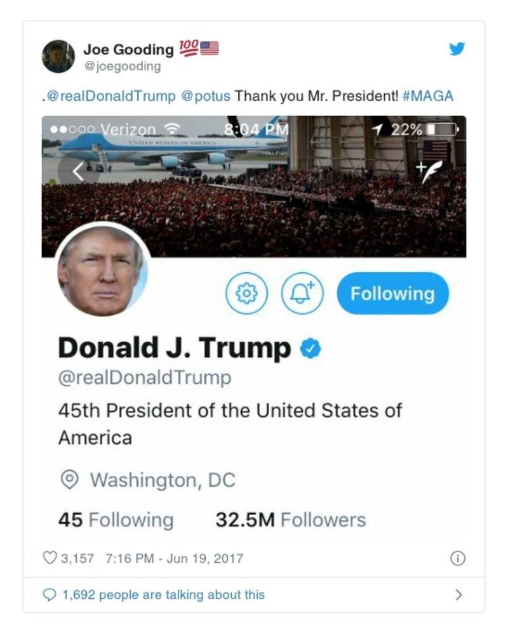
Task: Click the verified badge beside Donald J. Trump
Action: pos(311,346)
